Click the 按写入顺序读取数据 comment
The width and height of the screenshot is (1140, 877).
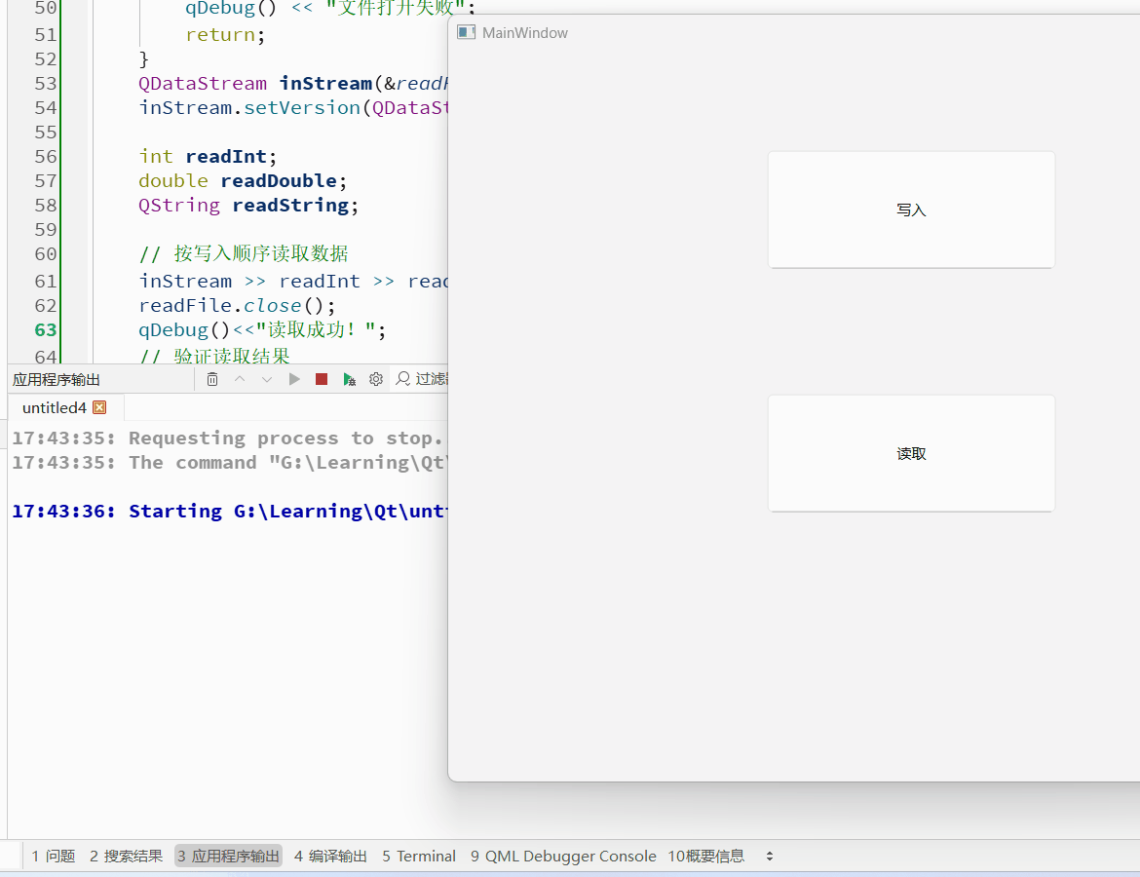click(x=243, y=253)
